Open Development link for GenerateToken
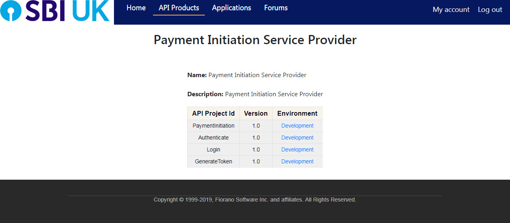 coord(297,161)
